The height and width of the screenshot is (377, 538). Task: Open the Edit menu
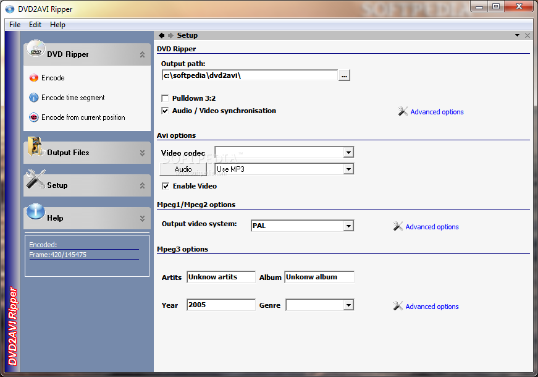point(35,25)
